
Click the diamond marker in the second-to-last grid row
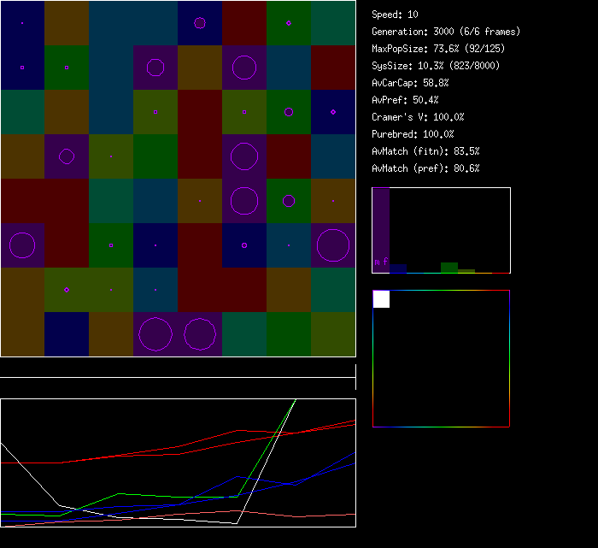coord(67,290)
